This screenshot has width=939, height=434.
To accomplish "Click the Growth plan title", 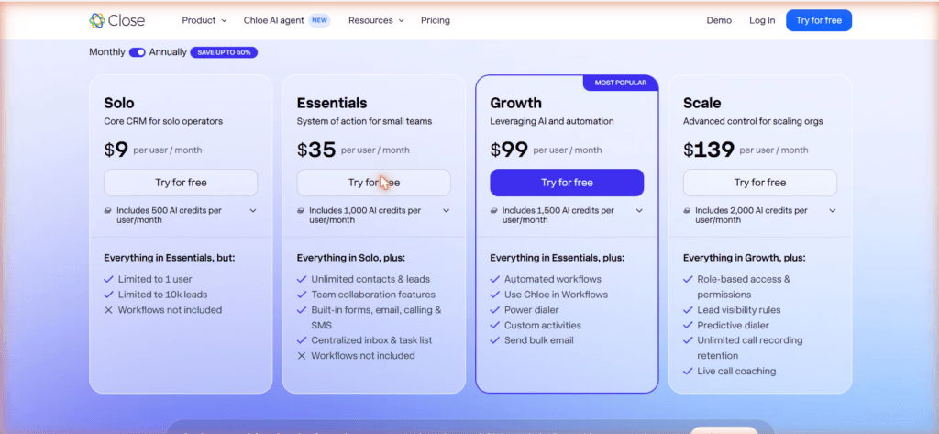I will point(515,103).
